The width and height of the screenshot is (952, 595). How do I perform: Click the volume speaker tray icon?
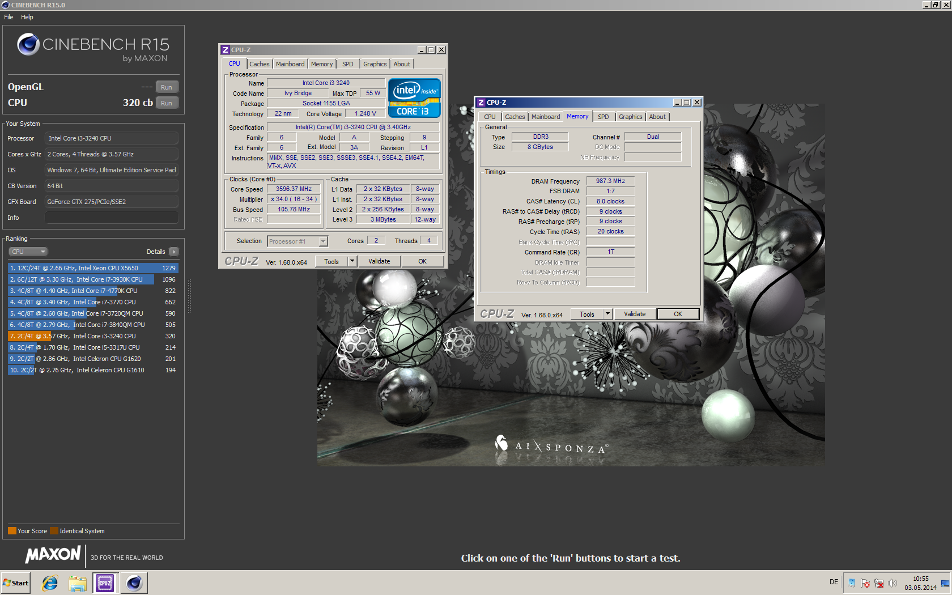(892, 583)
